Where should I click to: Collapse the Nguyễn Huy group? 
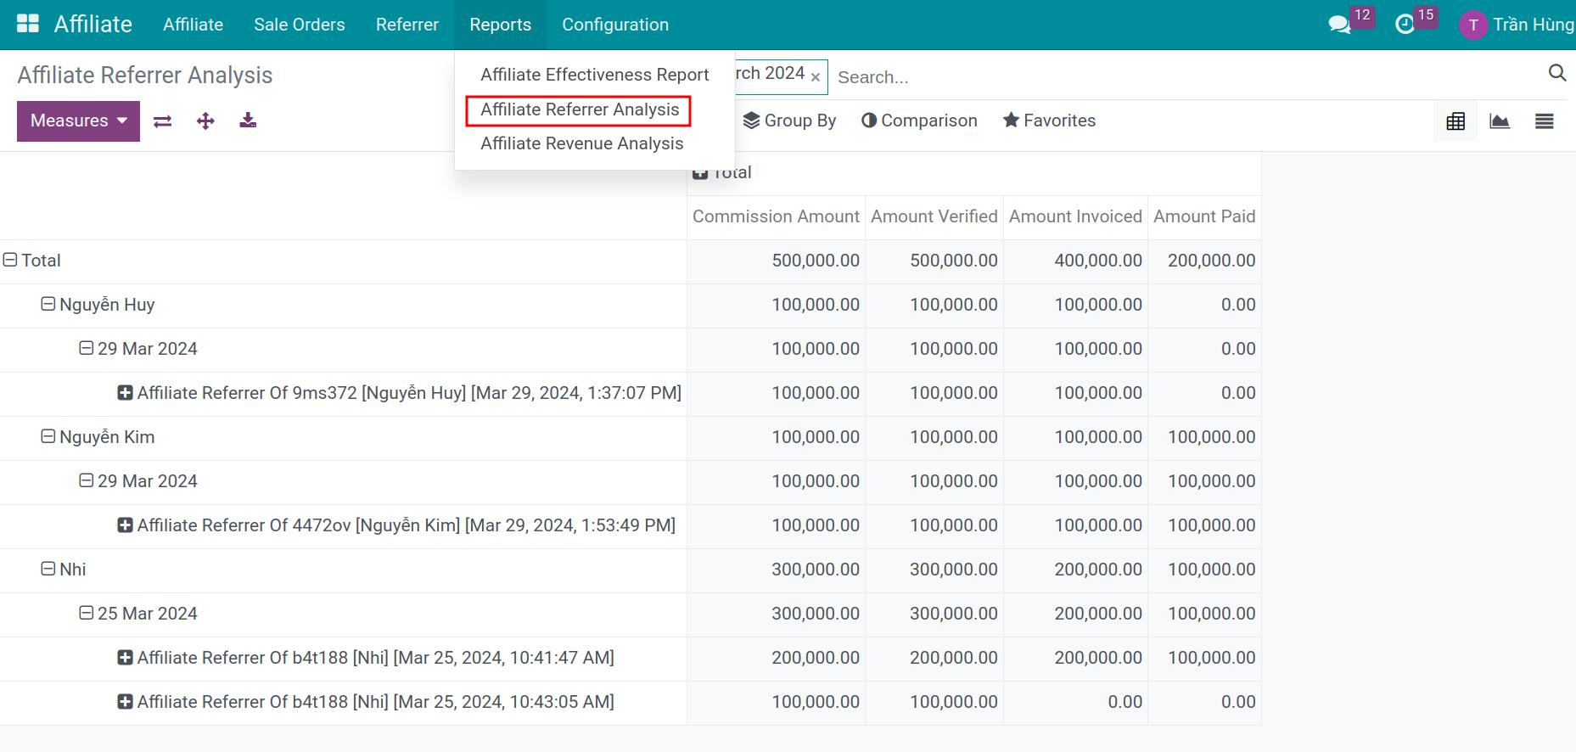point(48,305)
